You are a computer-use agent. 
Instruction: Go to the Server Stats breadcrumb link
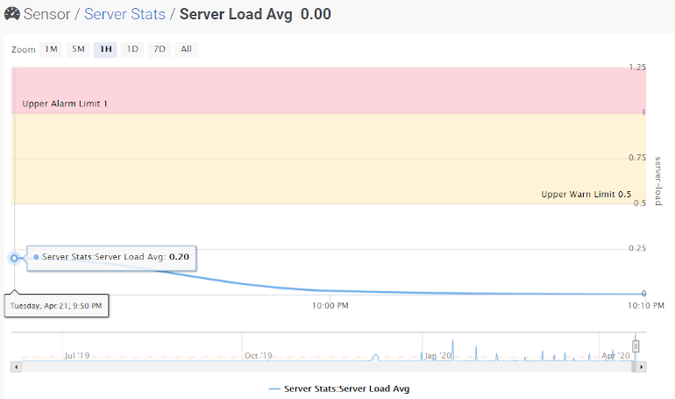[124, 15]
